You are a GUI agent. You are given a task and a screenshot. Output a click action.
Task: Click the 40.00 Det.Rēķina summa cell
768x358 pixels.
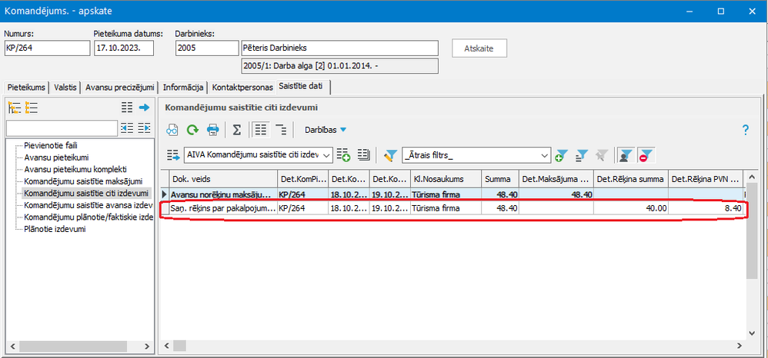631,208
